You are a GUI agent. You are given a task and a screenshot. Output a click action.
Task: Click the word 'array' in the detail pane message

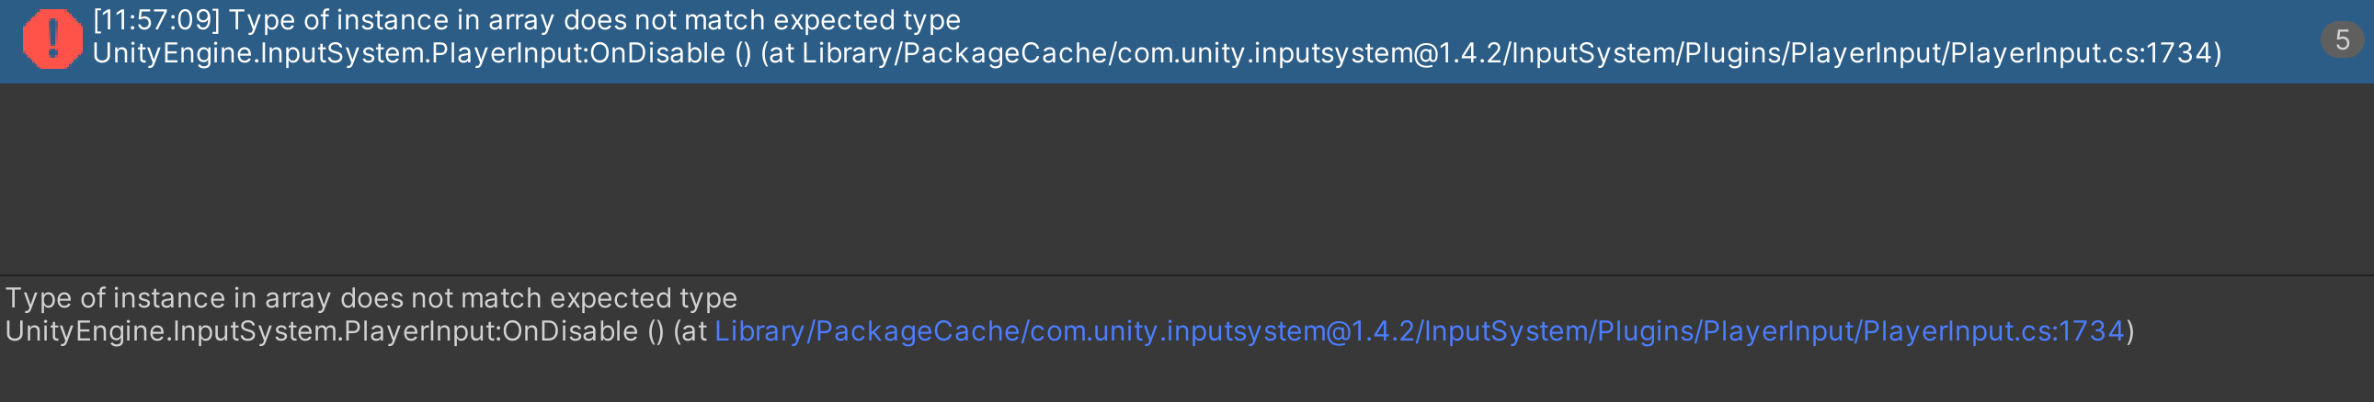tap(297, 298)
